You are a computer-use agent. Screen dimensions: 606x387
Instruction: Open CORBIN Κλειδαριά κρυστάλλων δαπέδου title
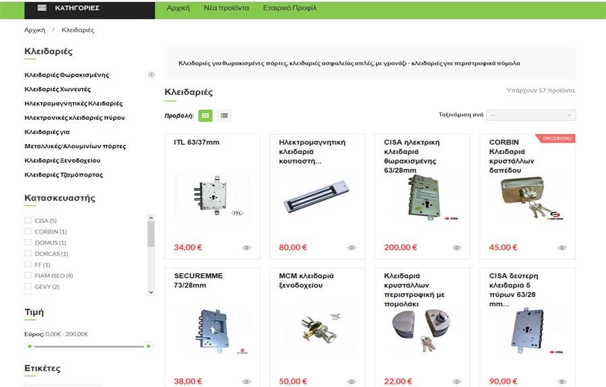[x=512, y=156]
